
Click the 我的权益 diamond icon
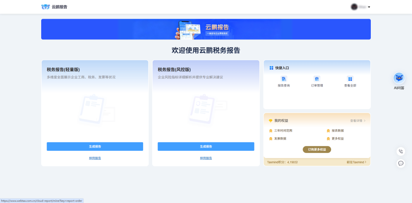(270, 121)
